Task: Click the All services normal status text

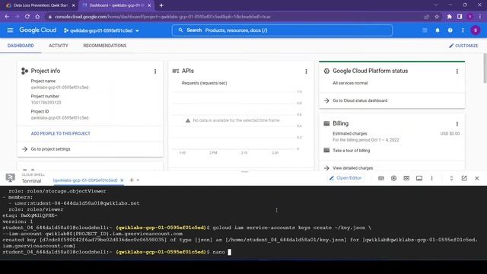Action: click(x=350, y=83)
